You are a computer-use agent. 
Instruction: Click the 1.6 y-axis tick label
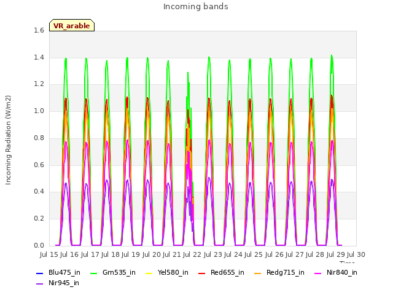(x=39, y=31)
